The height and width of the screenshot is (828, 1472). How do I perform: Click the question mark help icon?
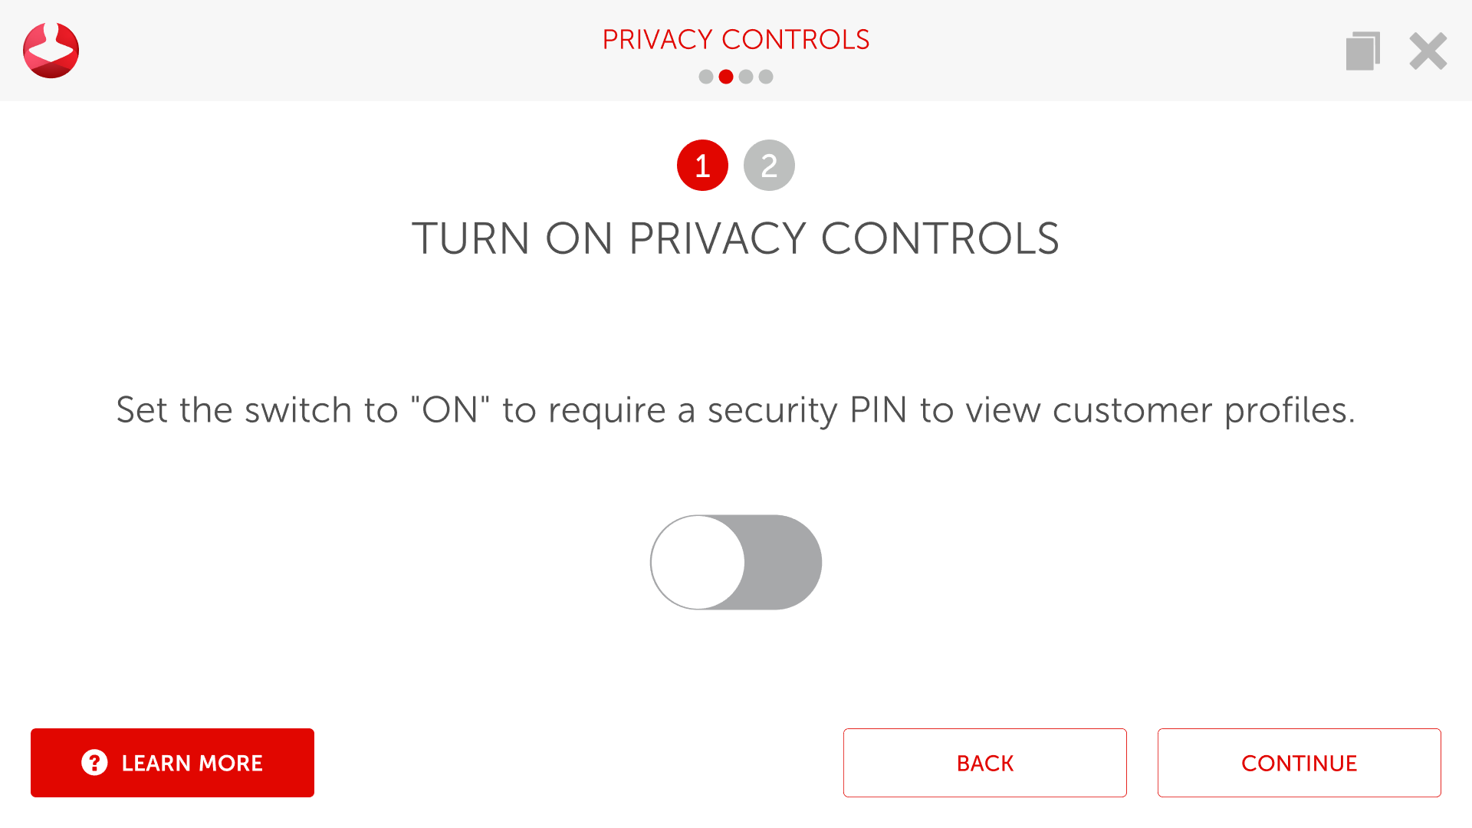(94, 763)
